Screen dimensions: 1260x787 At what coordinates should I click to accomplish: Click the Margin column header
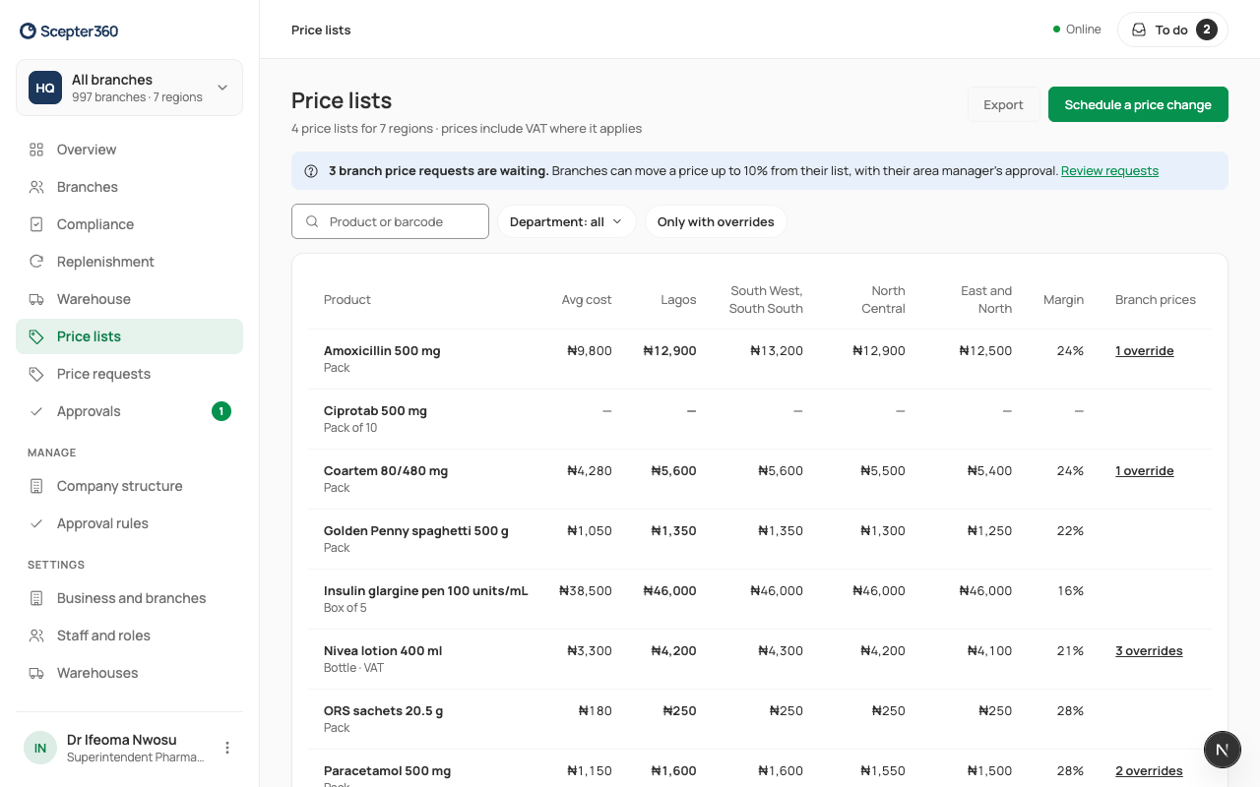[1063, 300]
